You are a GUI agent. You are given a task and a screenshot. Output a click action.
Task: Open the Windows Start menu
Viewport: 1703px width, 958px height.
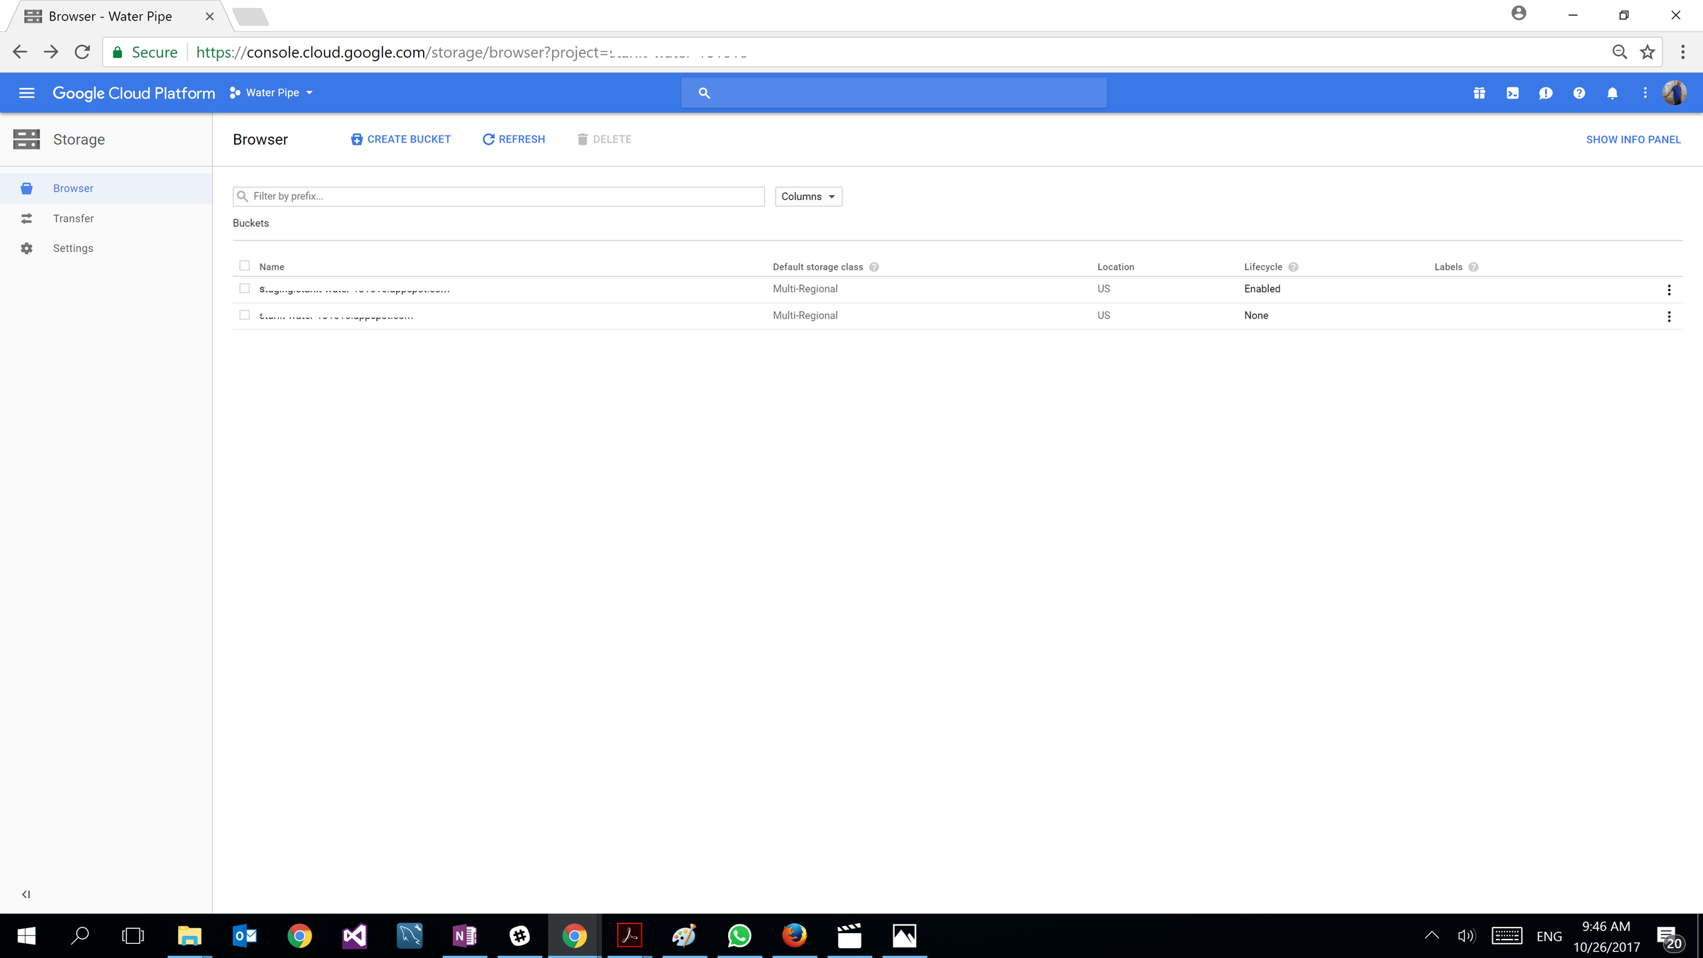pyautogui.click(x=26, y=936)
